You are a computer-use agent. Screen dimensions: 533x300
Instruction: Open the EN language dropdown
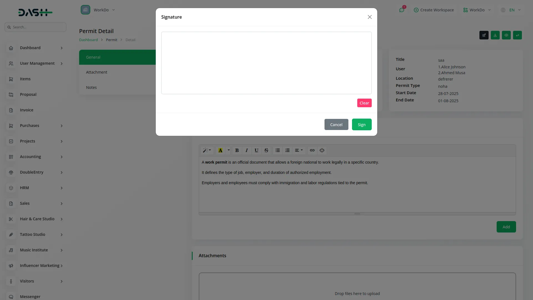point(511,10)
